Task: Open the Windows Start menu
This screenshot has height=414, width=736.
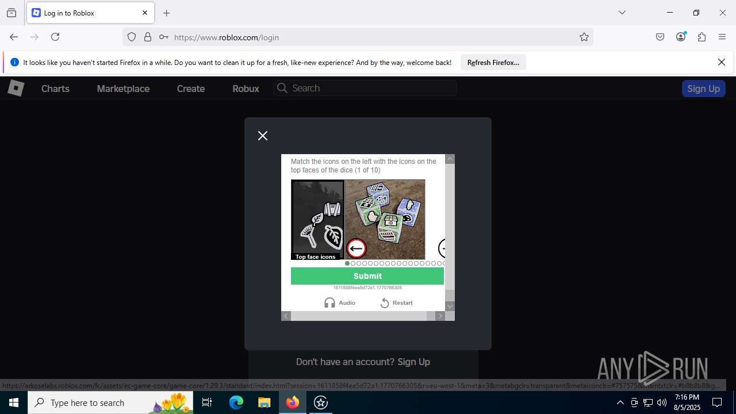Action: [14, 402]
